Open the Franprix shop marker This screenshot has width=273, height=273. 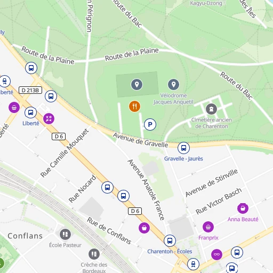click(x=208, y=227)
